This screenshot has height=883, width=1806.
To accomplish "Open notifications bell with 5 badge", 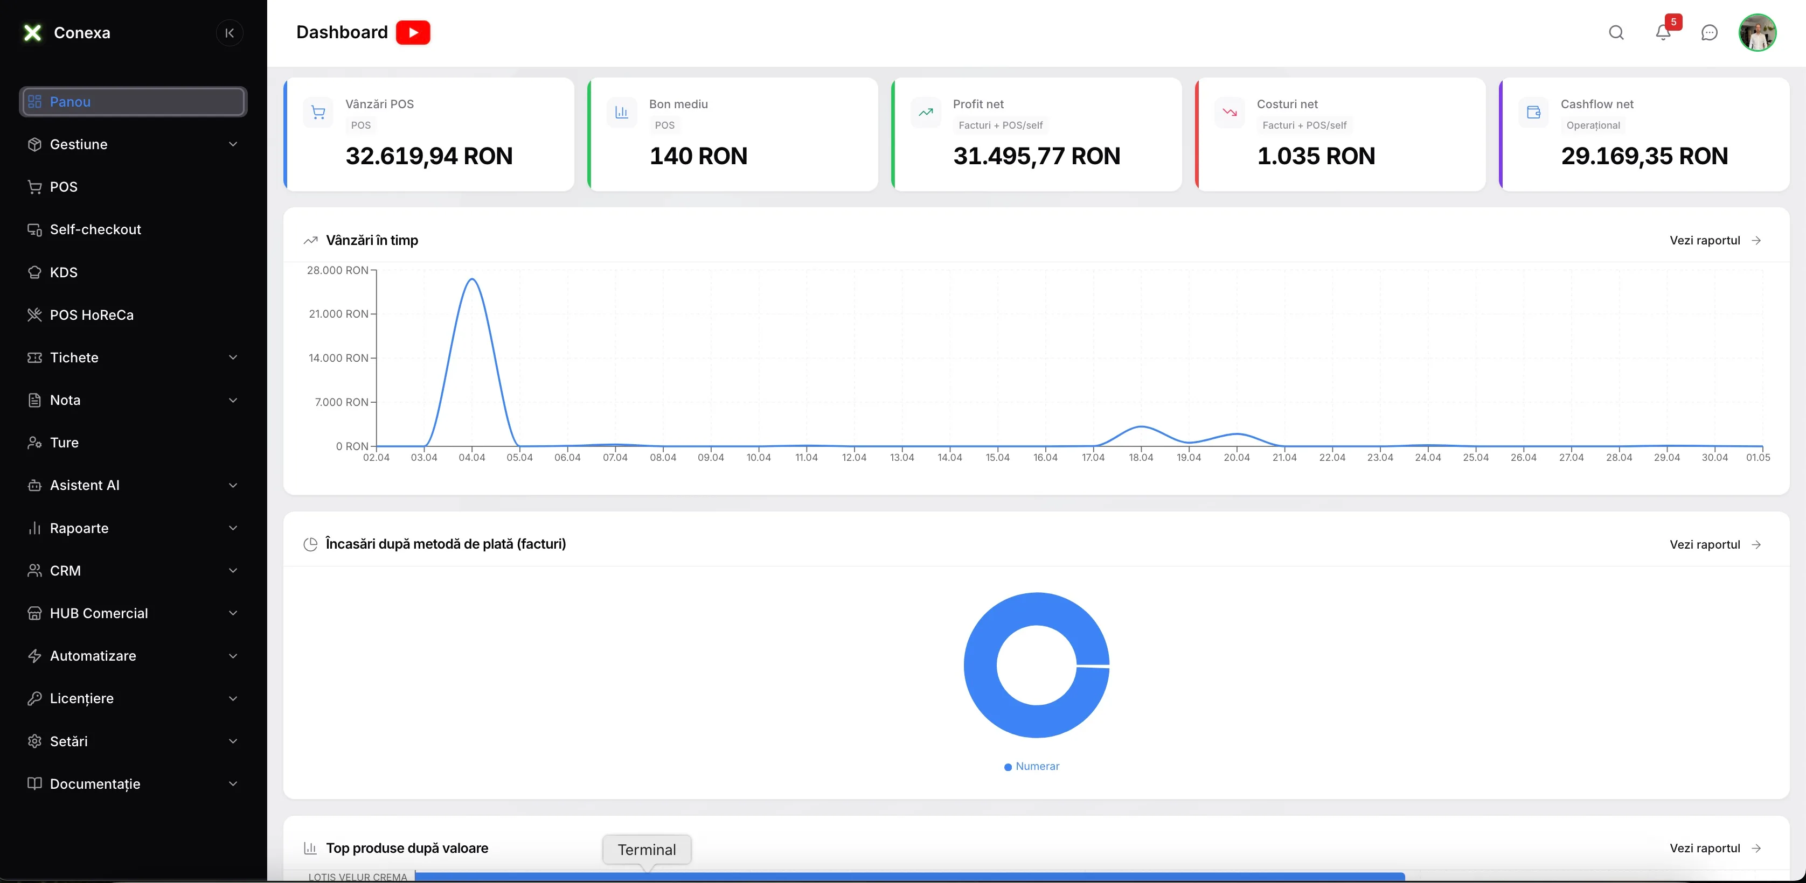I will (1664, 33).
